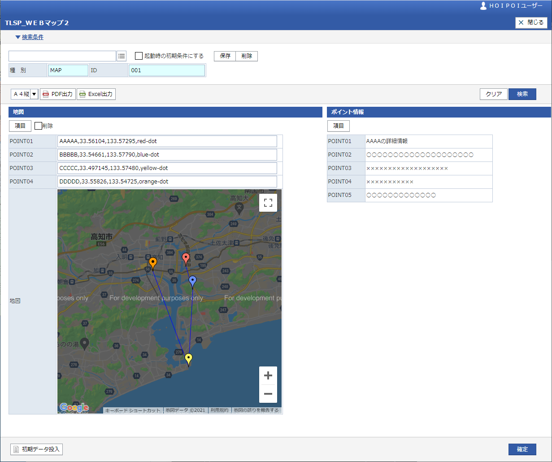Click the 保存 button
Image resolution: width=552 pixels, height=462 pixels.
click(x=225, y=56)
